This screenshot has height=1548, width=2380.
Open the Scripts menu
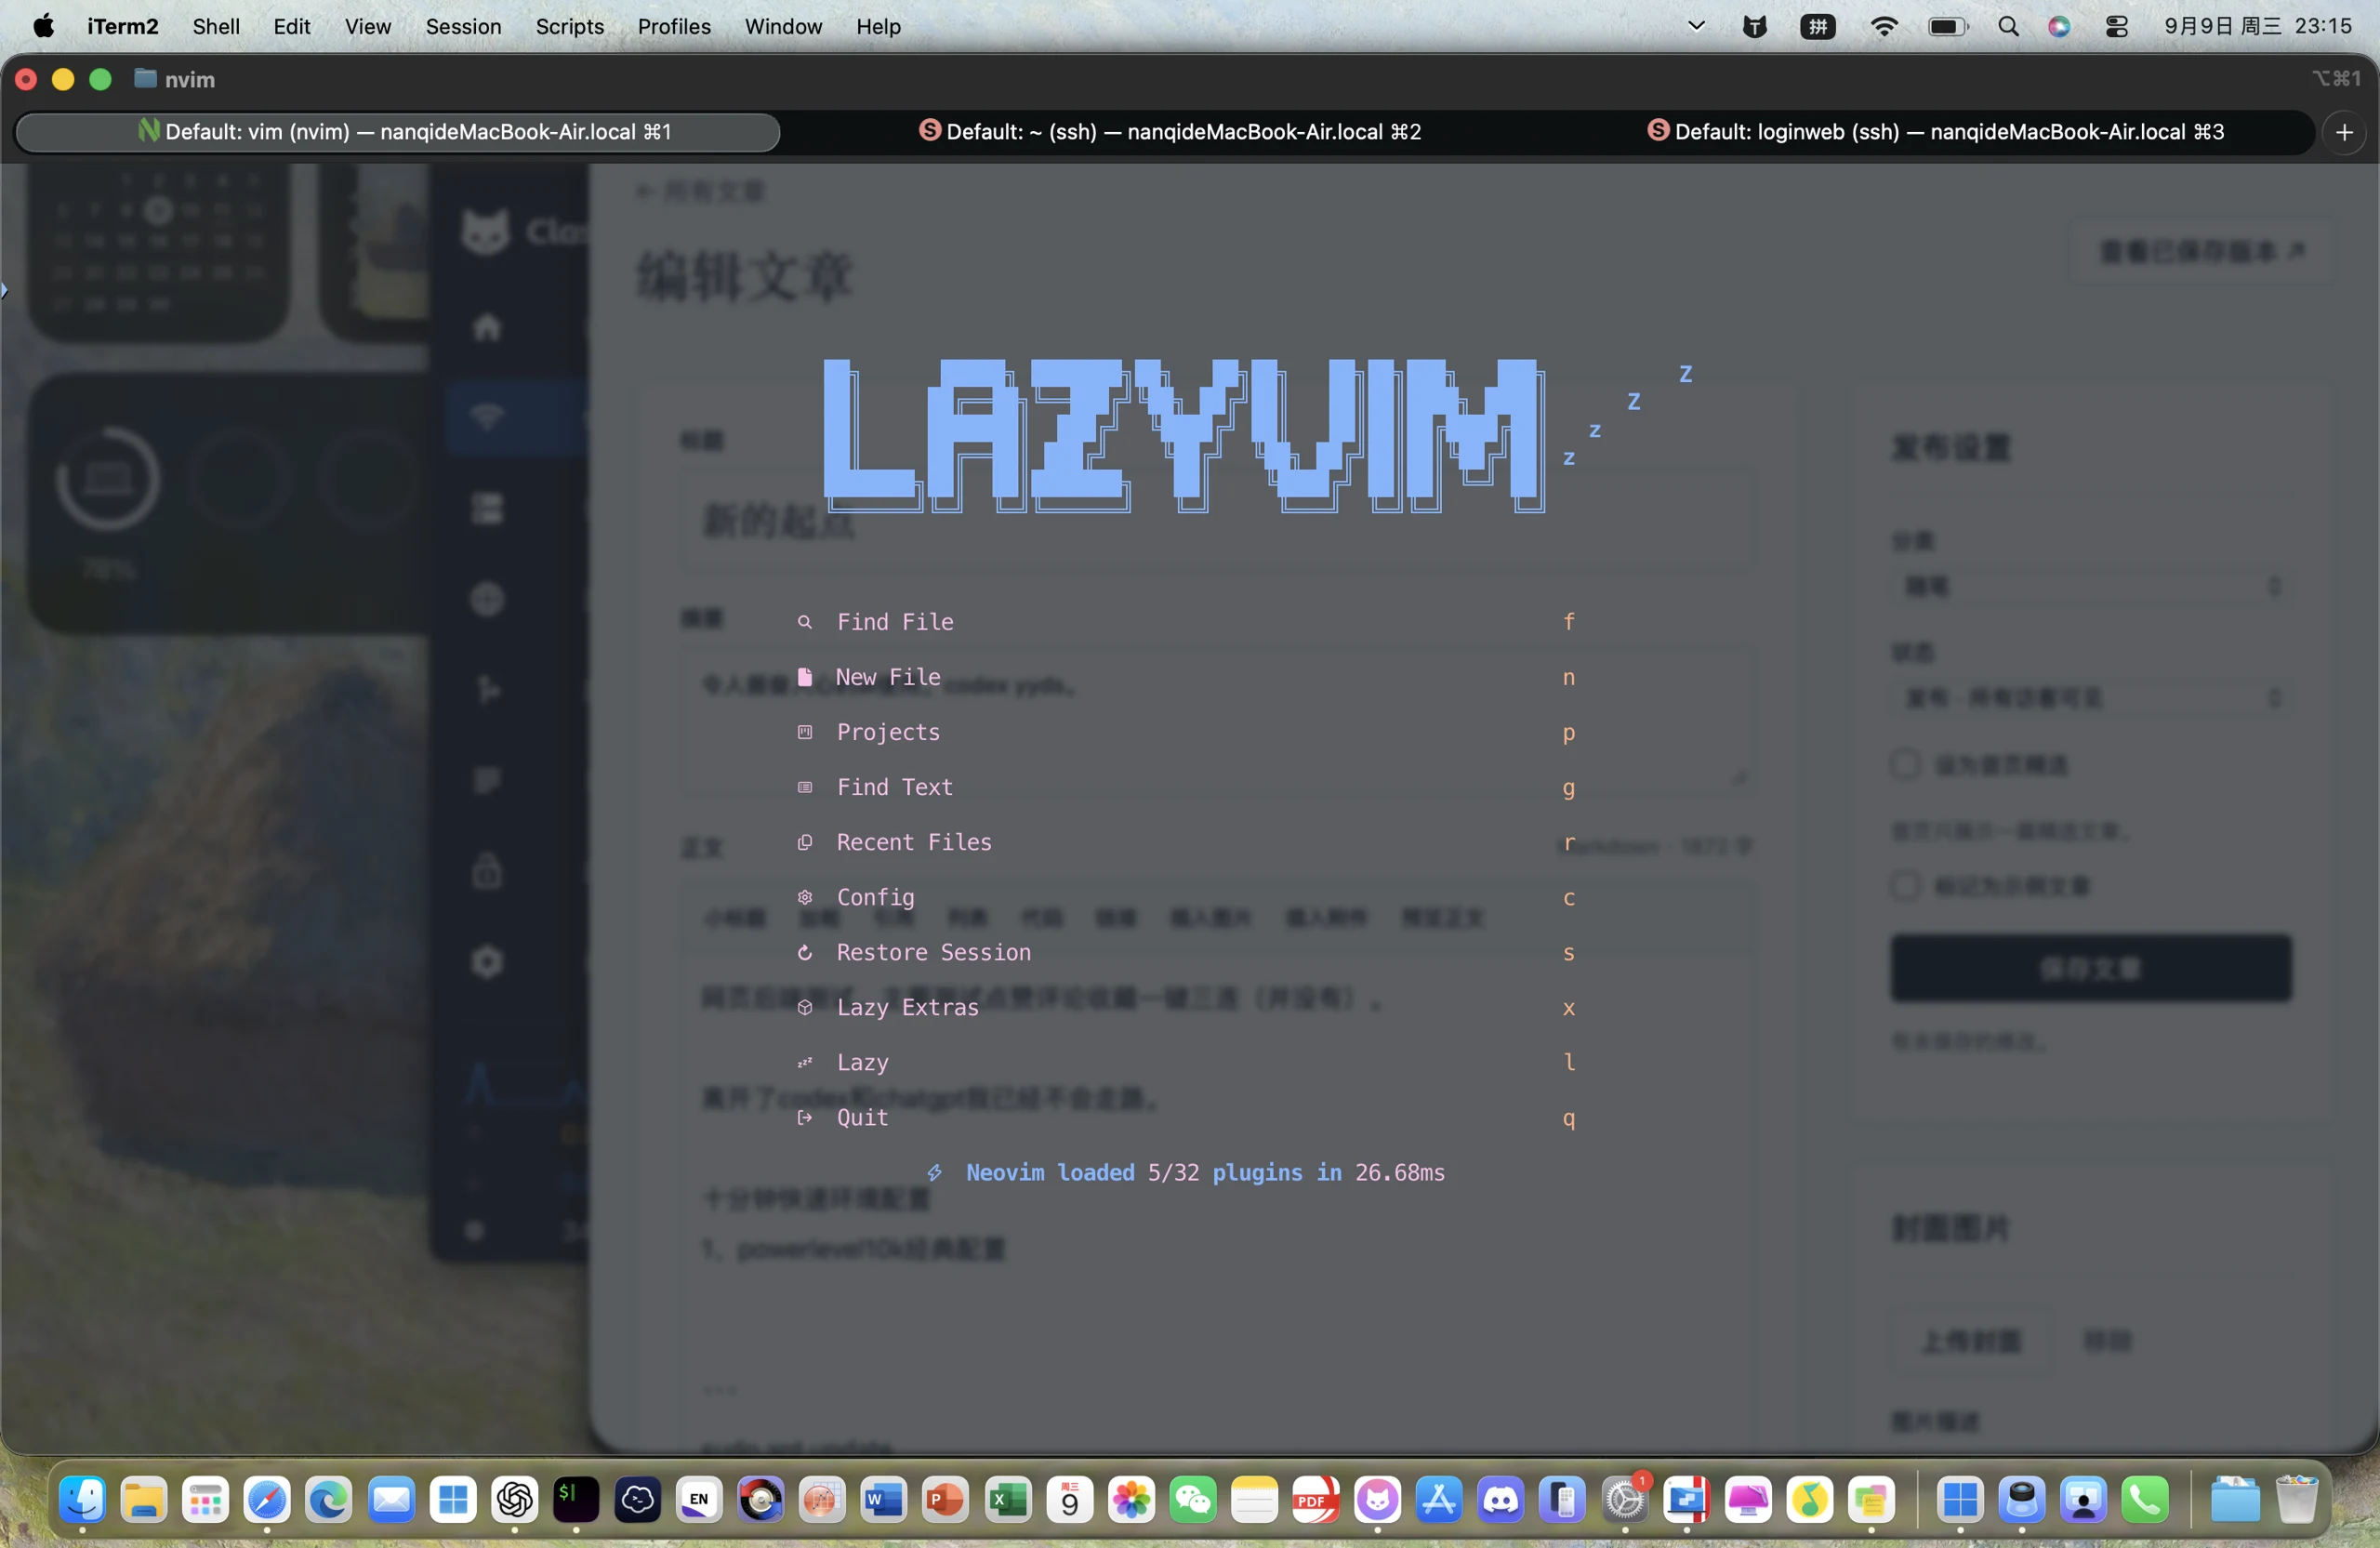569,26
